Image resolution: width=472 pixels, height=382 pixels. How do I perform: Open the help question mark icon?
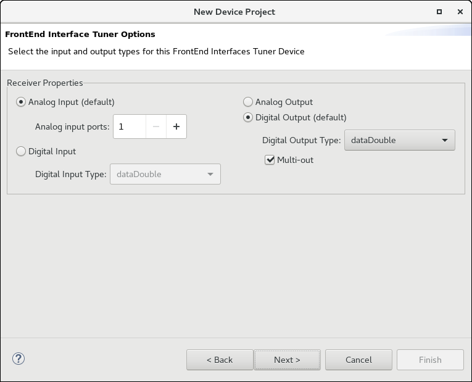pyautogui.click(x=19, y=359)
